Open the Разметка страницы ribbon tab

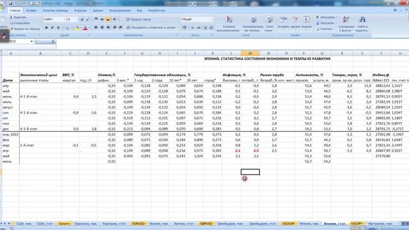point(56,10)
